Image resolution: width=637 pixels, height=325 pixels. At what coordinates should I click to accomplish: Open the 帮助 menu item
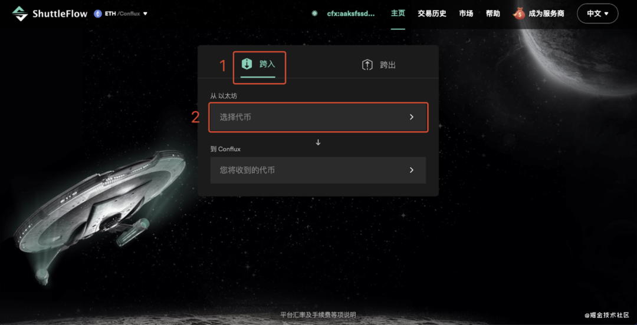pyautogui.click(x=492, y=14)
